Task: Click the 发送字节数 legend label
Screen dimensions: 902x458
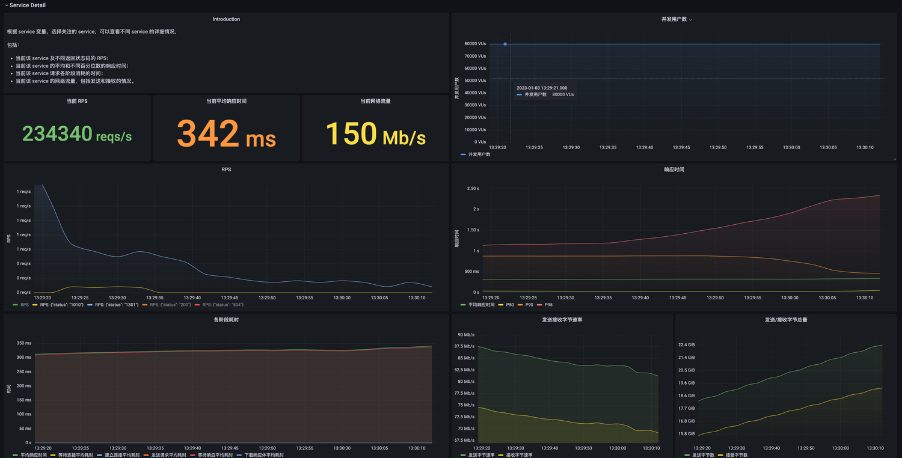Action: (x=704, y=455)
